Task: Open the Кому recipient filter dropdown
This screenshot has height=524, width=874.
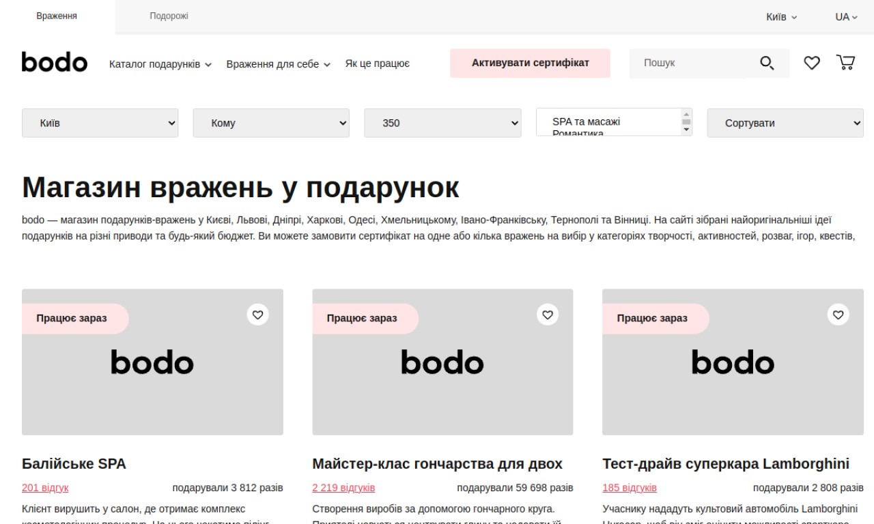Action: [271, 123]
